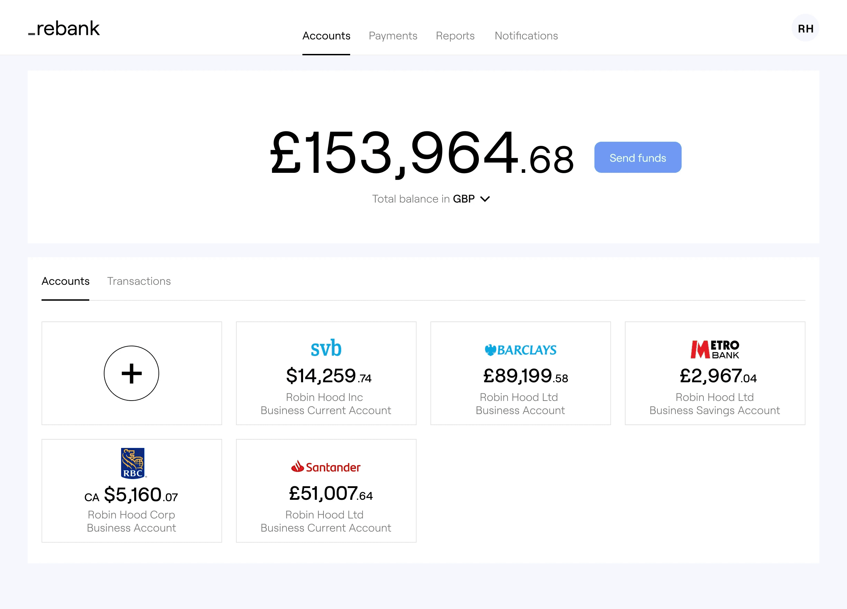847x609 pixels.
Task: Switch to the Transactions tab
Action: (138, 281)
